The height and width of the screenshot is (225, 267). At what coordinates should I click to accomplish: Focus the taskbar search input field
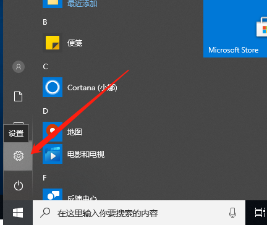[139, 213]
